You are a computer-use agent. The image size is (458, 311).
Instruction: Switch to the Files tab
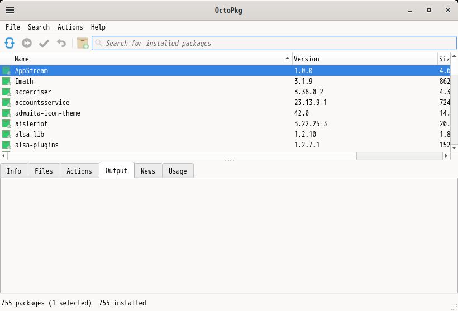point(44,171)
